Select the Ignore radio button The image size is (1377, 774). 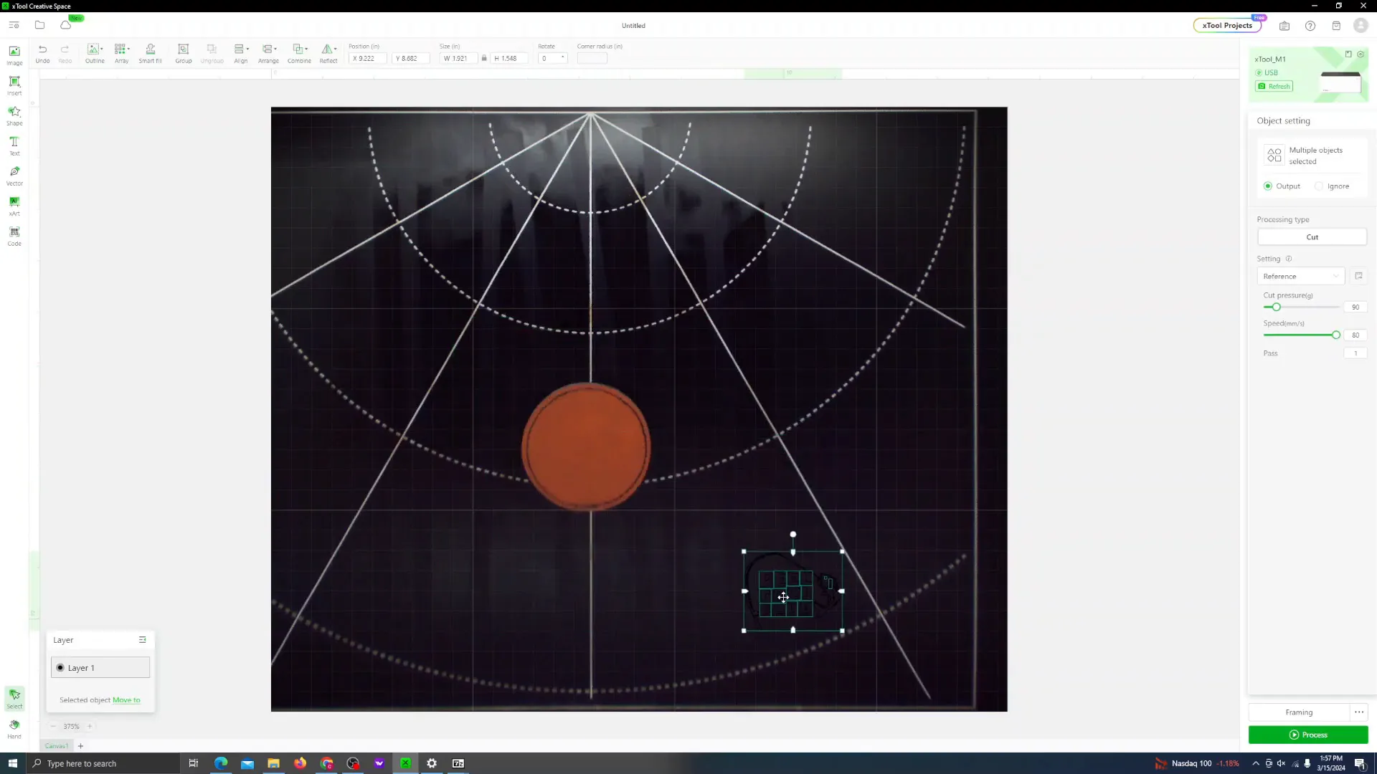(1319, 186)
